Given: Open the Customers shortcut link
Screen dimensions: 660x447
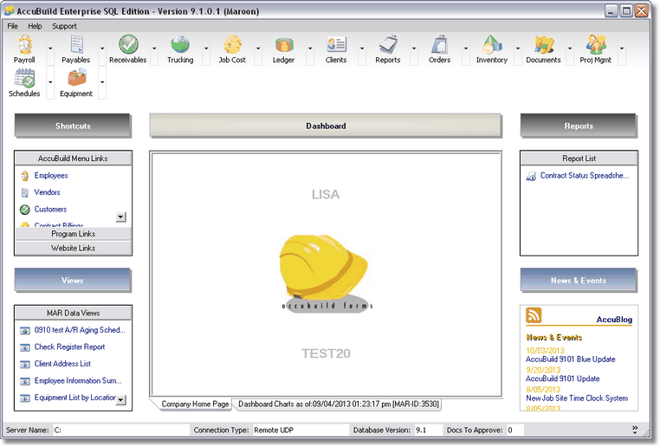Looking at the screenshot, I should (x=50, y=209).
